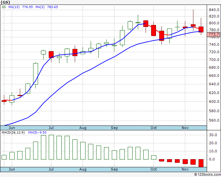221x177 pixels.
Task: Select Sep on the price chart axis
Action: coord(114,128)
